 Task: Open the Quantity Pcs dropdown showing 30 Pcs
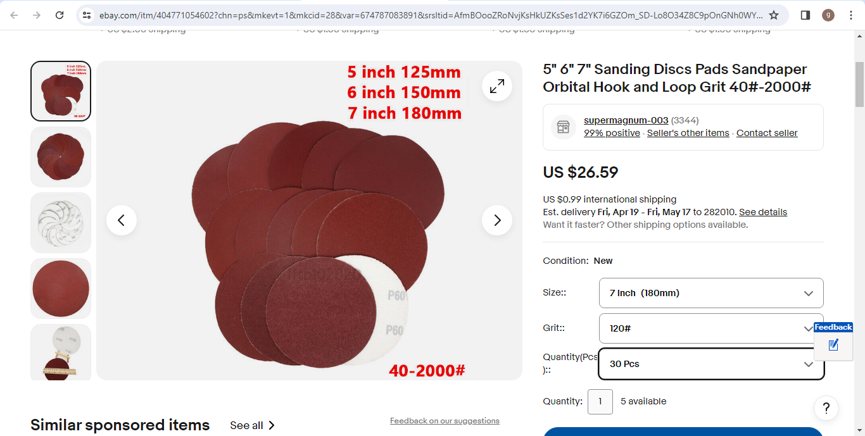[711, 364]
